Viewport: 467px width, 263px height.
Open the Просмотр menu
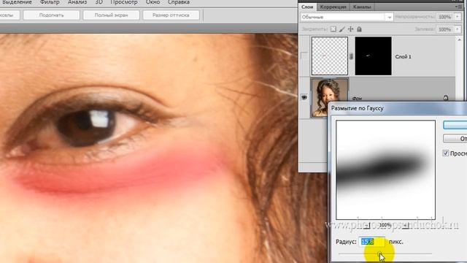[x=124, y=2]
